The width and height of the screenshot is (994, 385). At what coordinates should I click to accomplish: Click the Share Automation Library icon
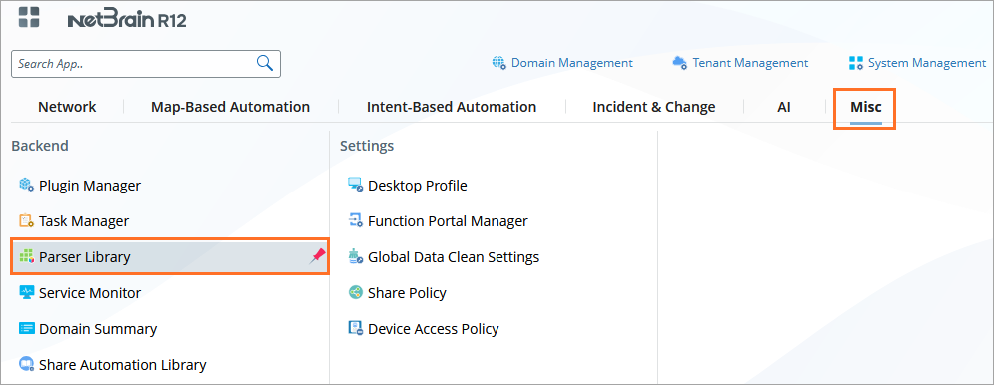point(26,364)
